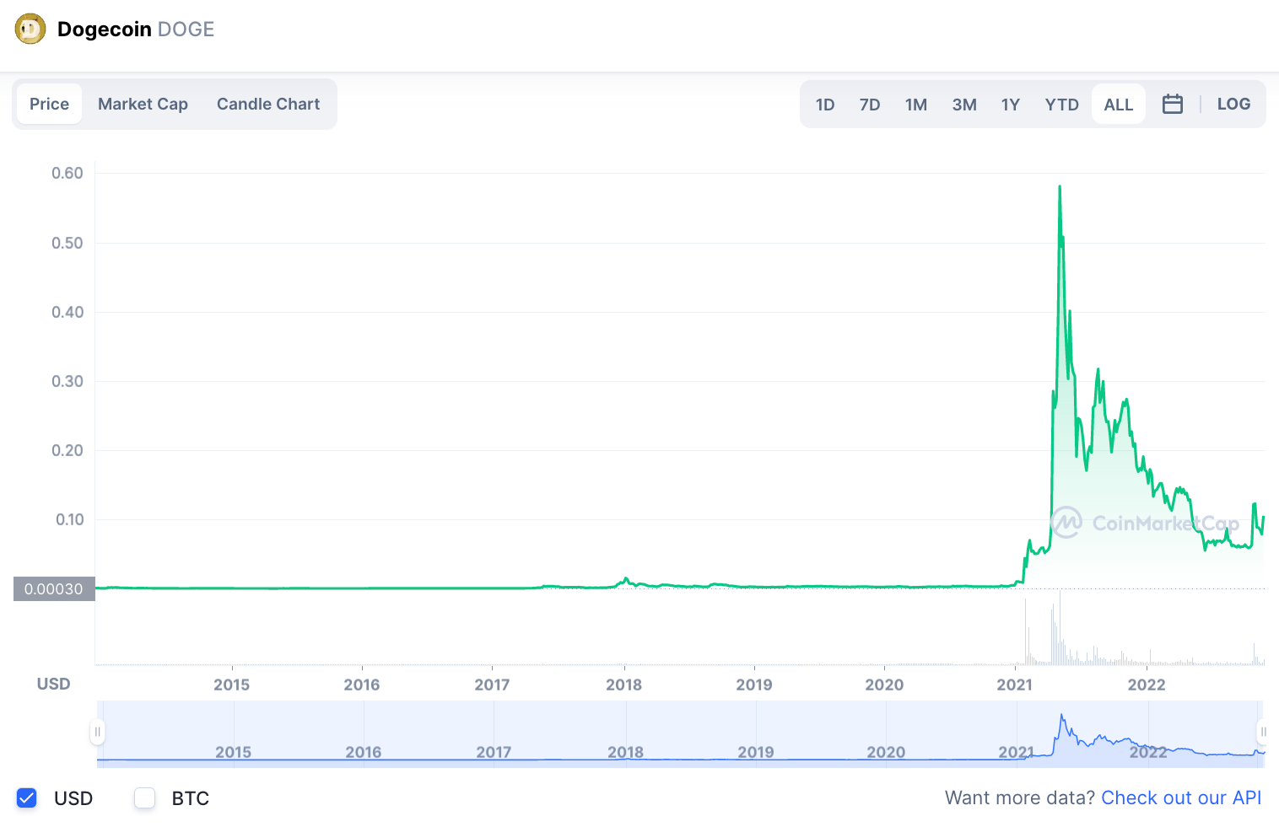Select the 1M time range
1279x827 pixels.
[x=916, y=105]
